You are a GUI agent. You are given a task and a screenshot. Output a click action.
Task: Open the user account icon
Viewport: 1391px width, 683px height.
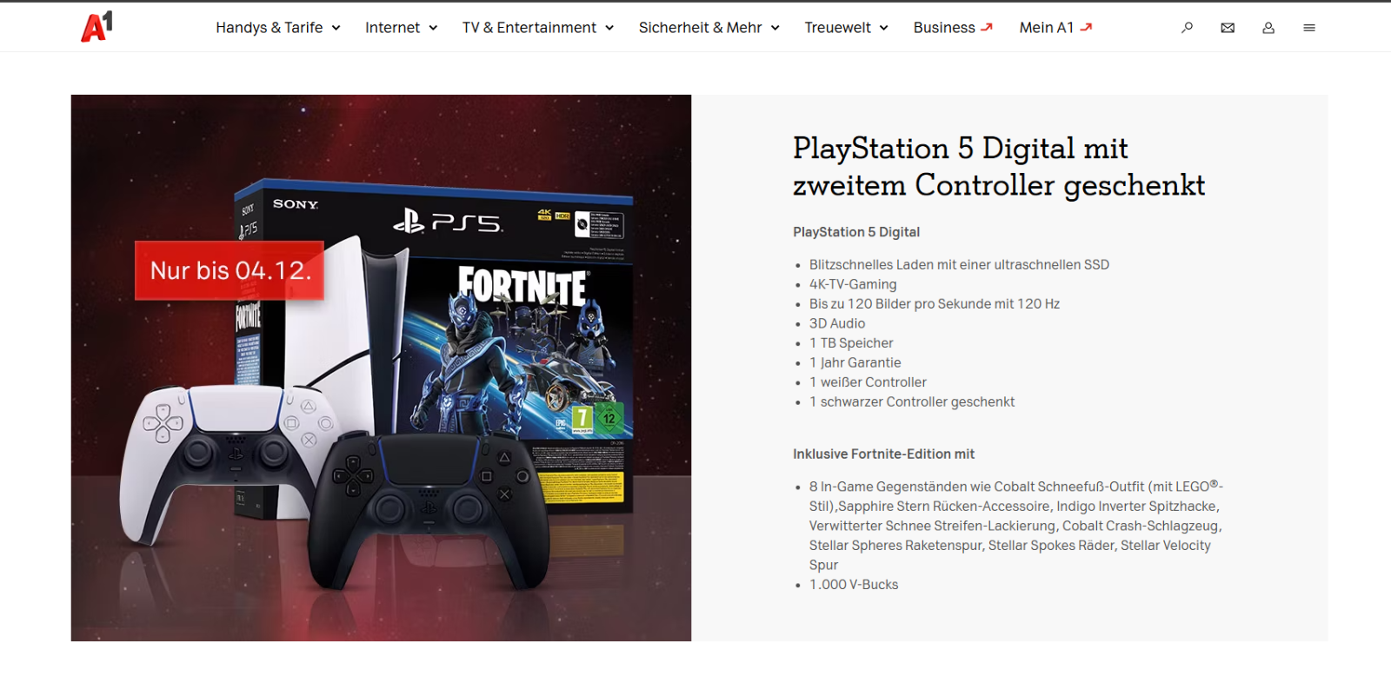point(1268,28)
